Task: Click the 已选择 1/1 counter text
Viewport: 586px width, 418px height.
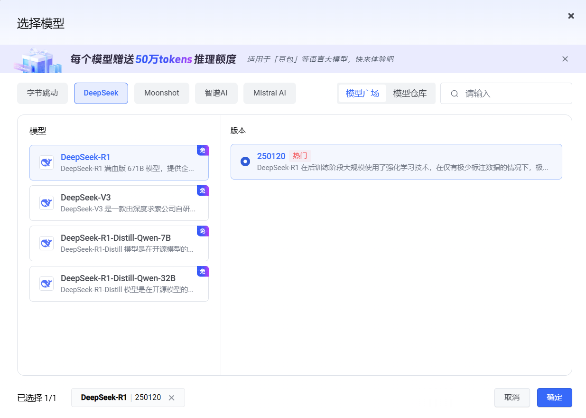Action: point(37,398)
